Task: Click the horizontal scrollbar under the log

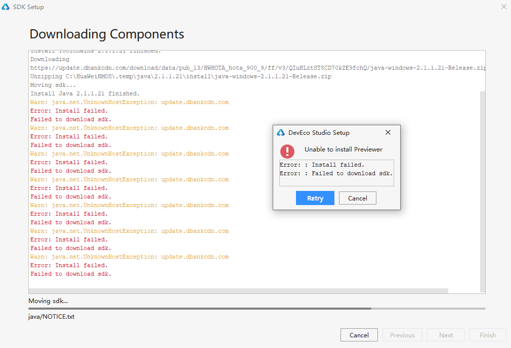Action: (x=238, y=291)
